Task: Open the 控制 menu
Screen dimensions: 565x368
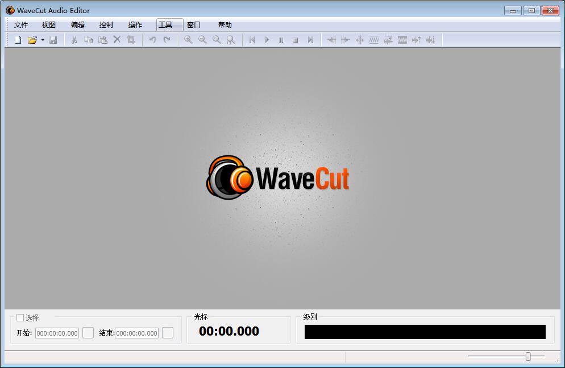Action: pos(106,25)
